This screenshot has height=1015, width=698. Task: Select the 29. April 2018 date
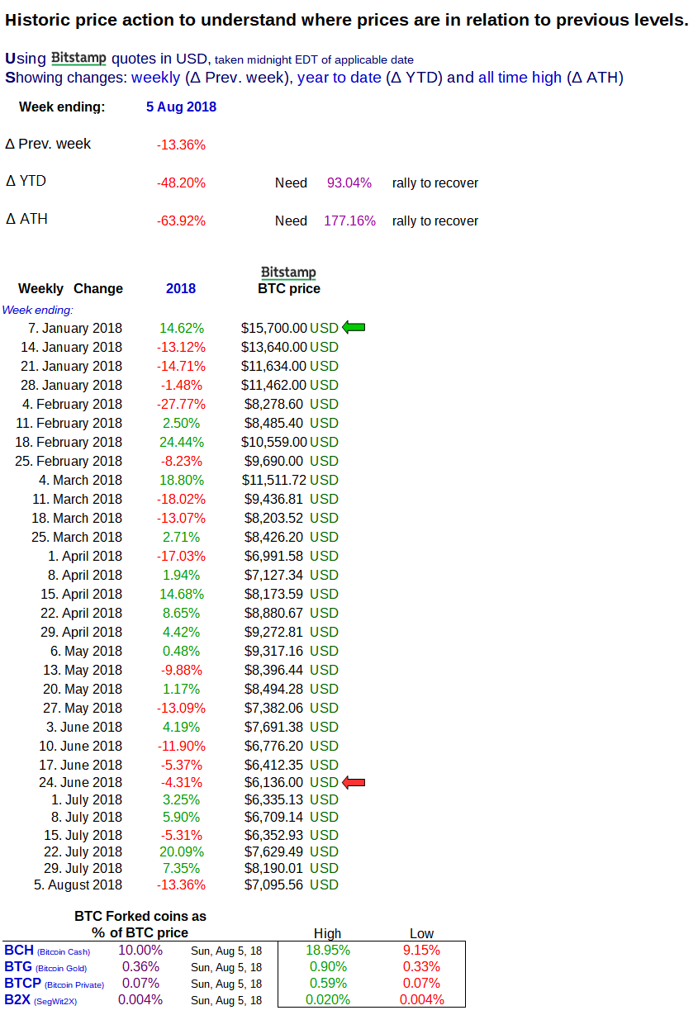(81, 632)
